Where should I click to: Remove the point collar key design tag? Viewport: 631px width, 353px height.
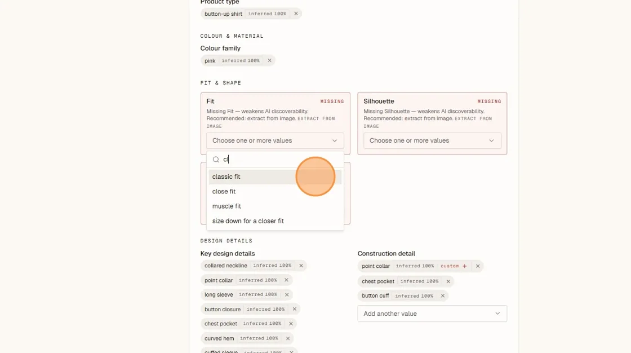(x=286, y=280)
